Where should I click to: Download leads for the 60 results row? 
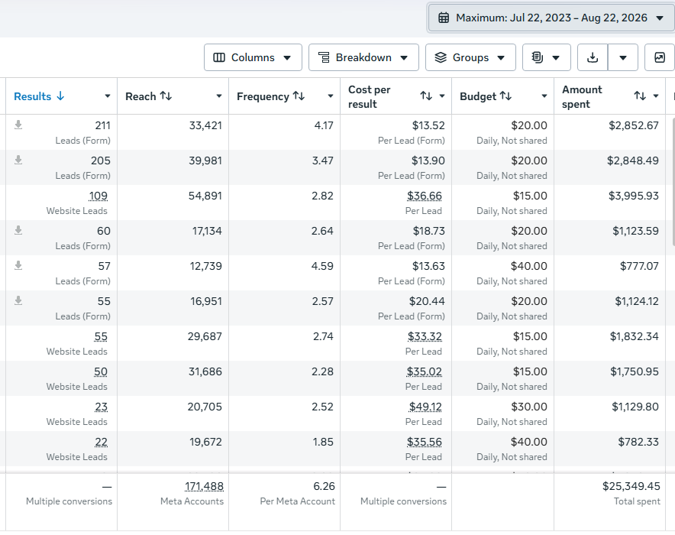[x=18, y=230]
